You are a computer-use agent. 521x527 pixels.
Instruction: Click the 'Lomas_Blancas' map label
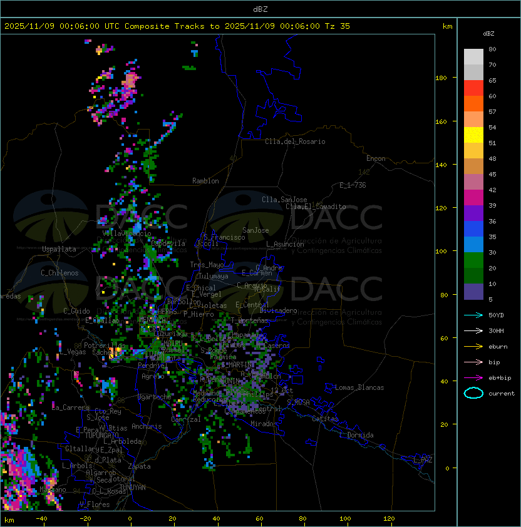click(x=359, y=387)
